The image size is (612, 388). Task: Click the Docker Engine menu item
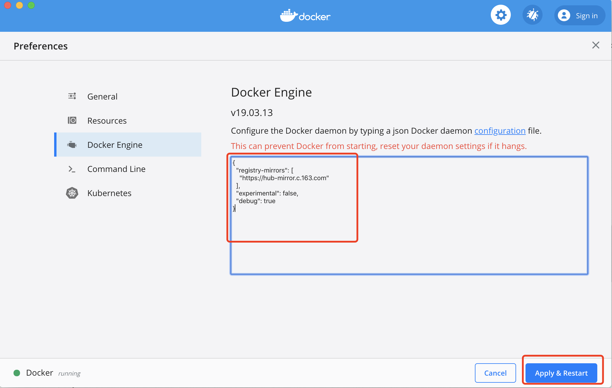(116, 144)
